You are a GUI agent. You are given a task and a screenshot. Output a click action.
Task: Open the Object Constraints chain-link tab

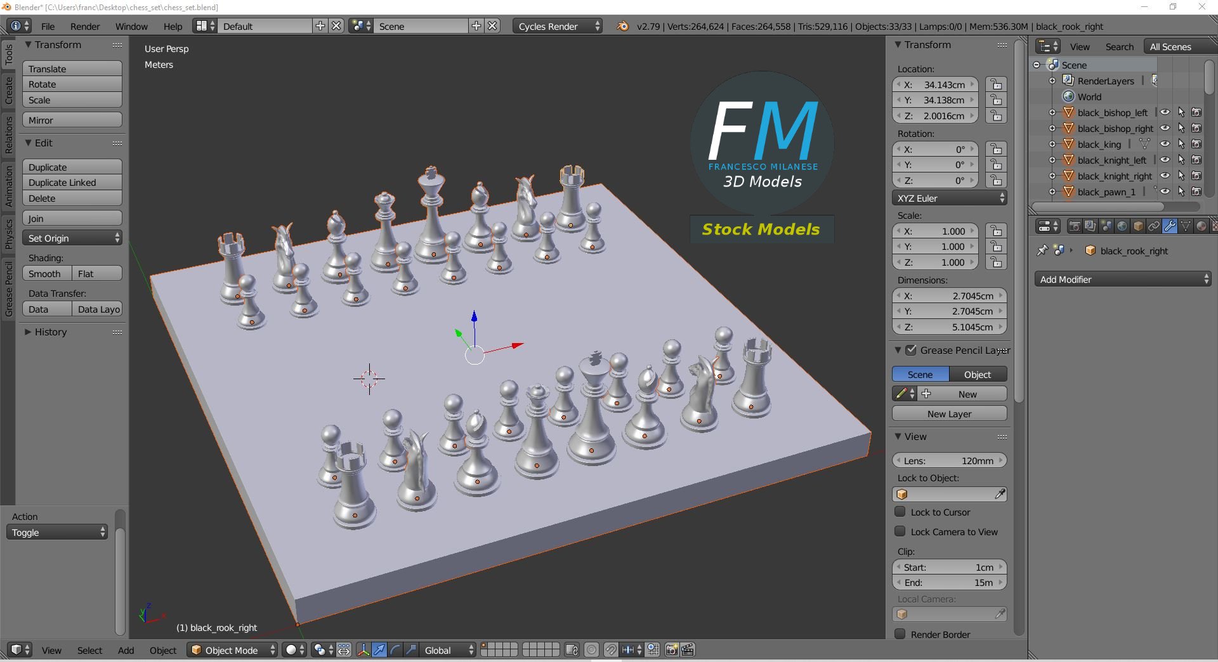point(1155,225)
